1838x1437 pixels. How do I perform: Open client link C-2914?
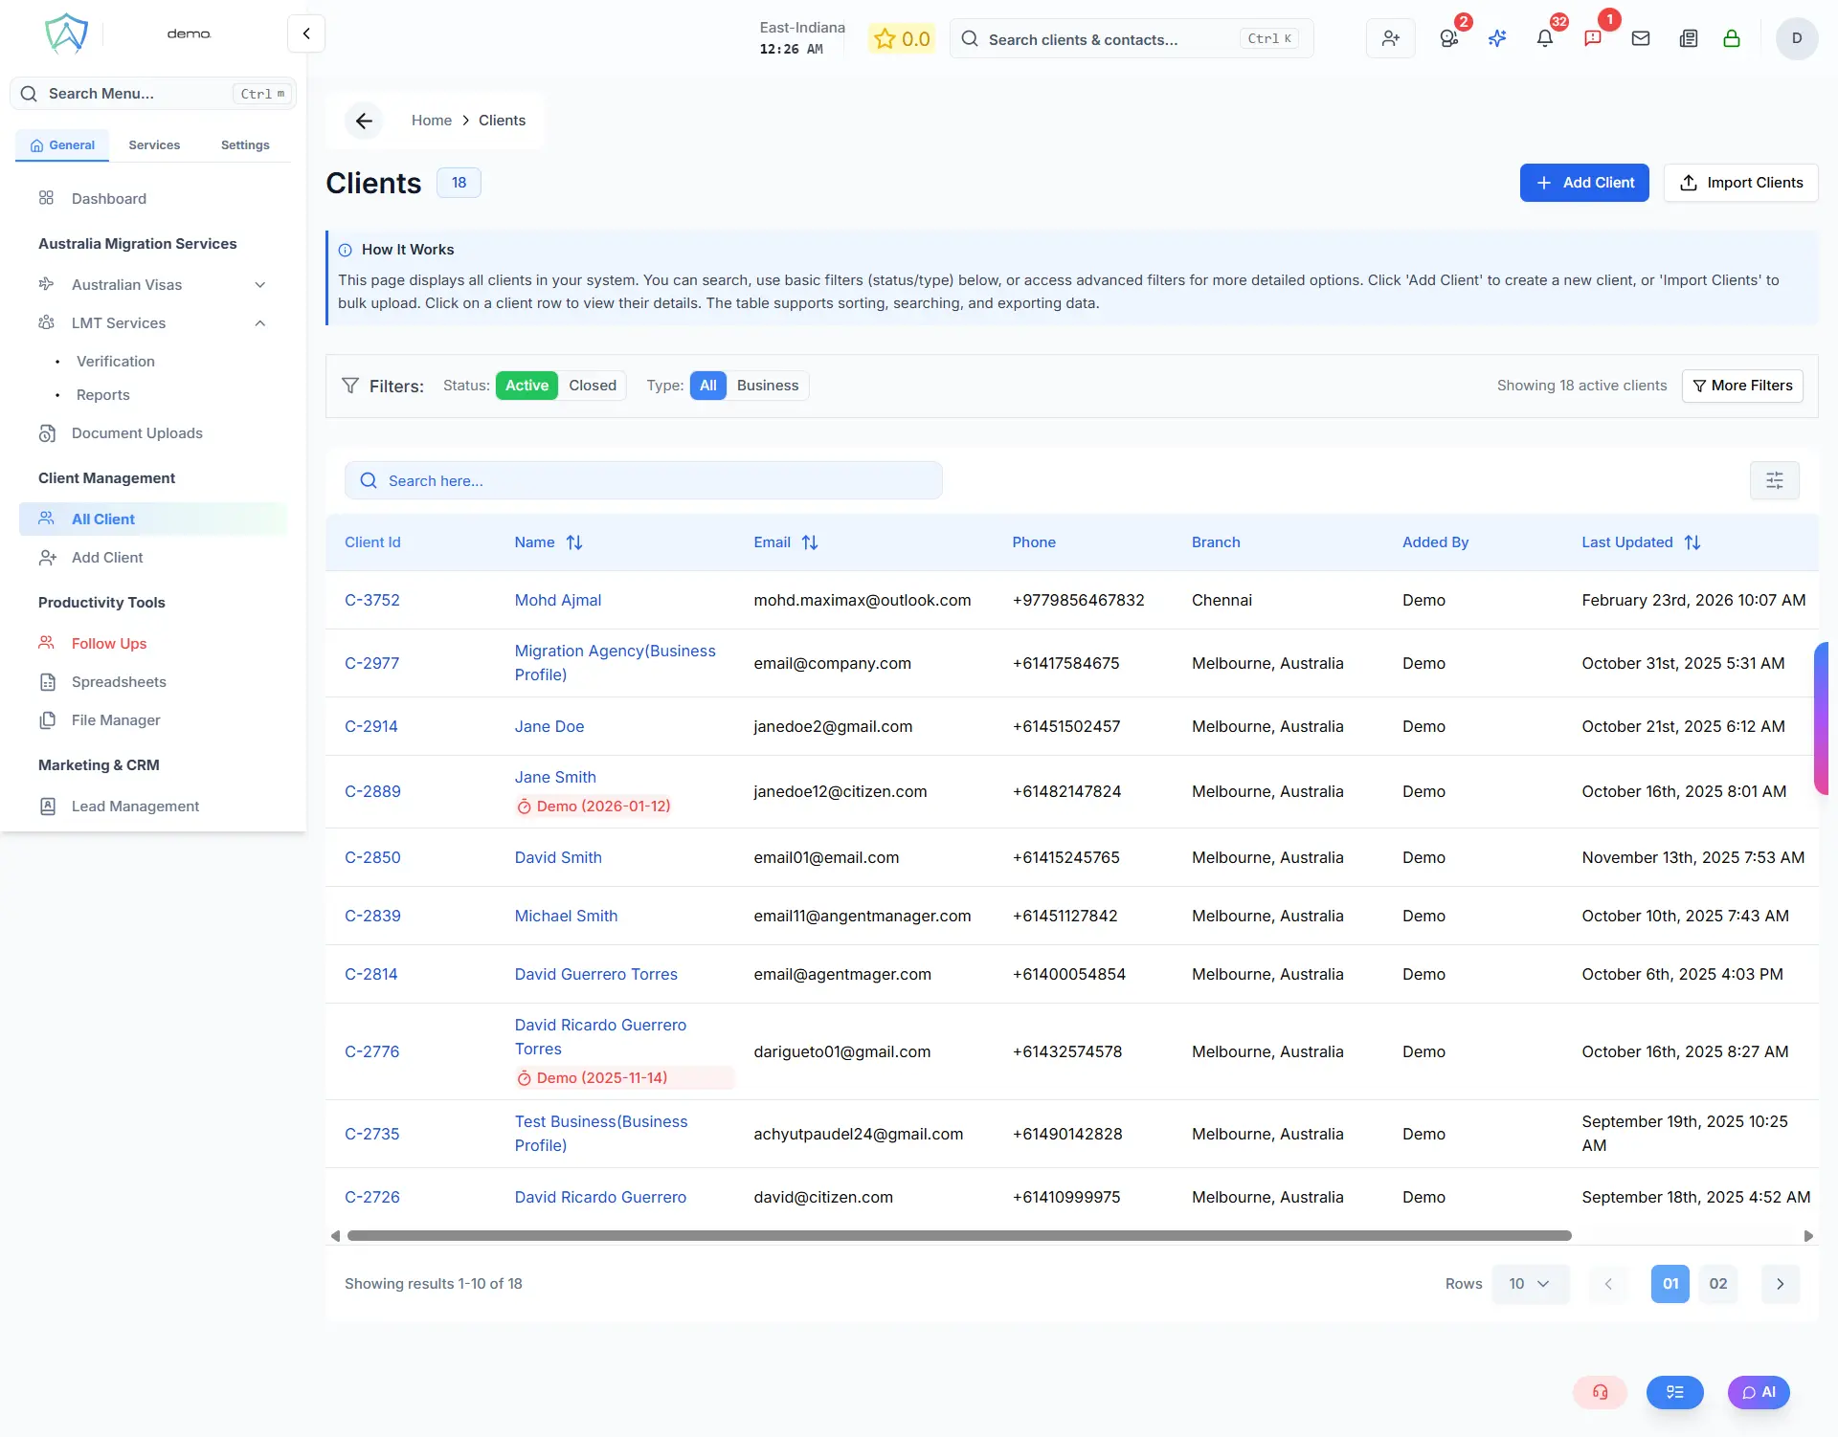[x=370, y=726]
